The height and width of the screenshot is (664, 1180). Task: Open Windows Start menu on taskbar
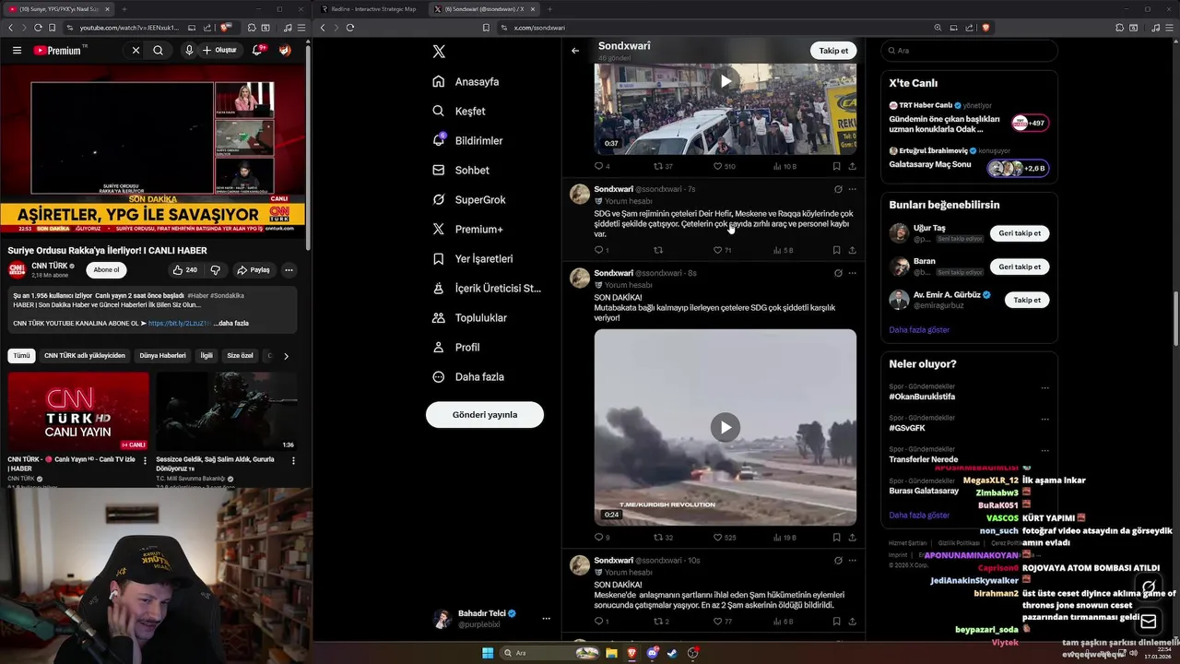[487, 653]
